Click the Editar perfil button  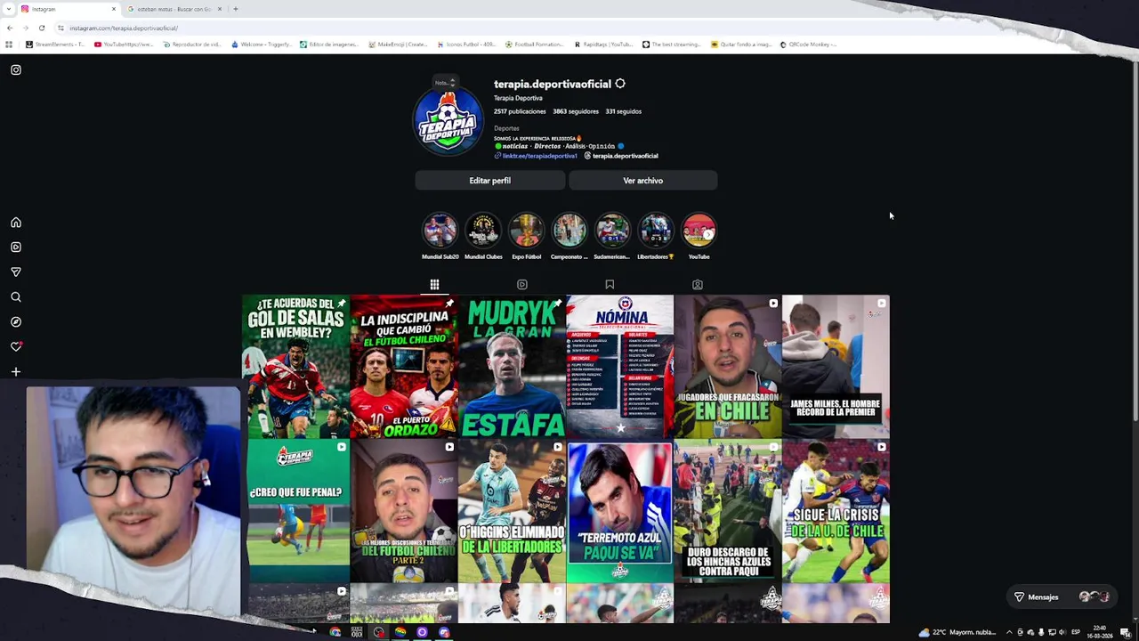489,181
